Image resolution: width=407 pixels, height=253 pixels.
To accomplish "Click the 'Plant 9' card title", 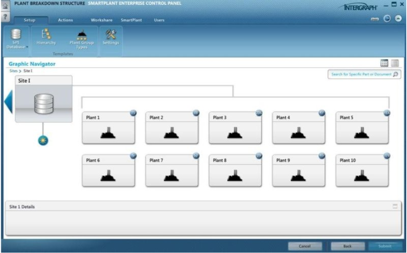I will (283, 160).
